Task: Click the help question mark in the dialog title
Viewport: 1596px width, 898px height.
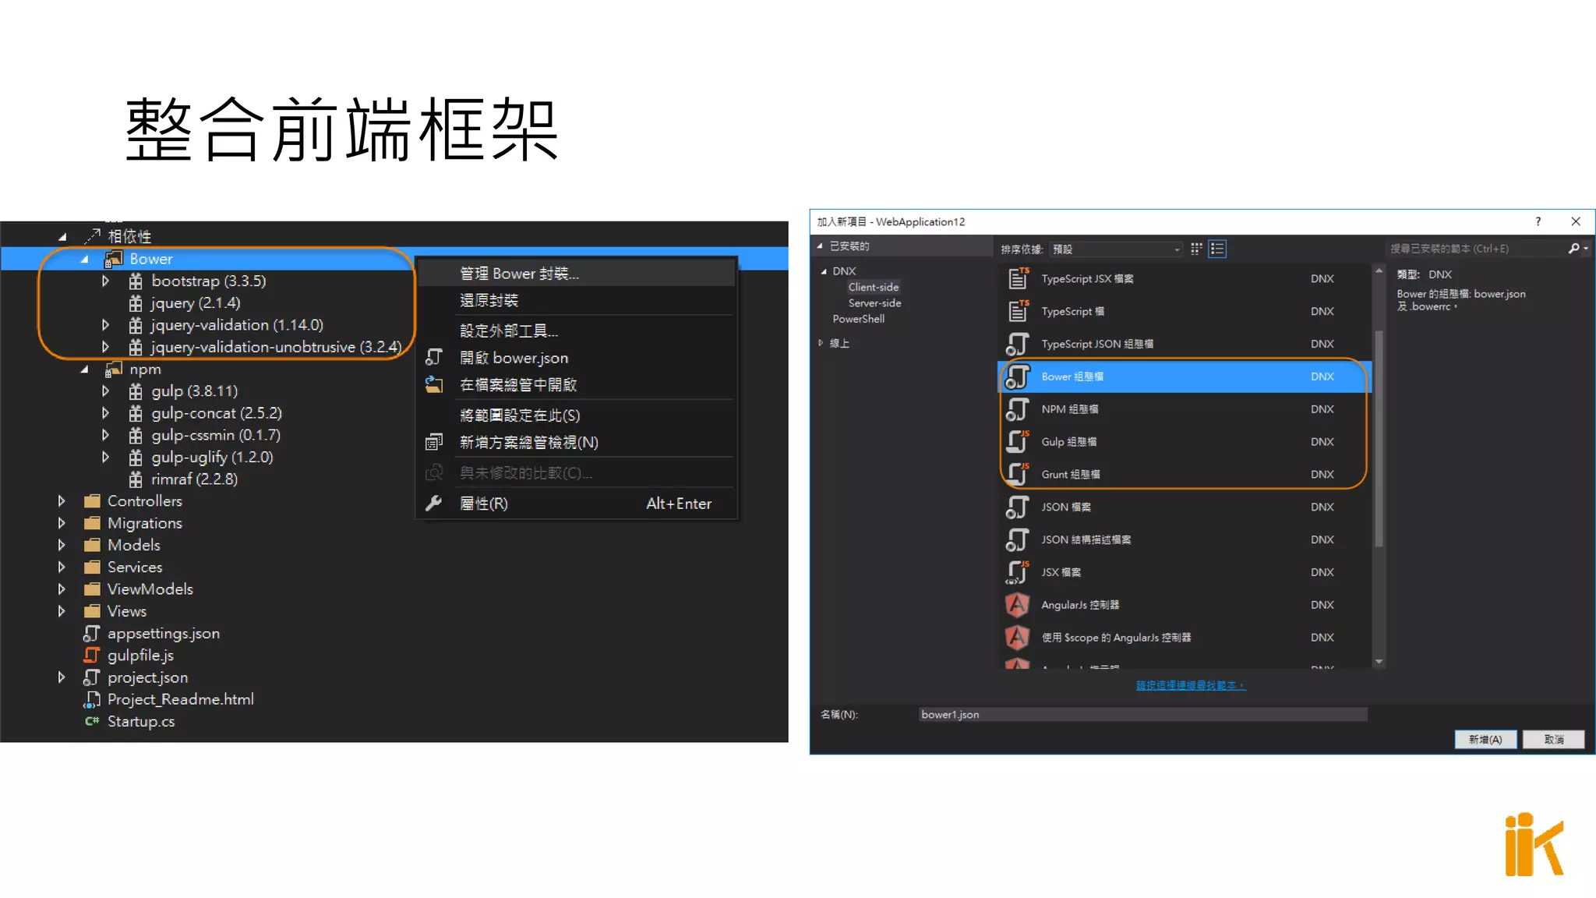Action: click(1538, 221)
